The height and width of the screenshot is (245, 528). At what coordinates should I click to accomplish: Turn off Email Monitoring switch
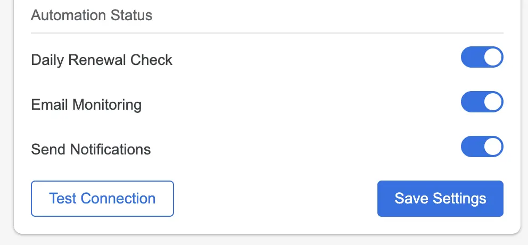[x=482, y=102]
